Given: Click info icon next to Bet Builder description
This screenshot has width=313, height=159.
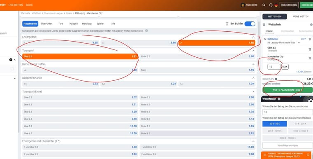Looking at the screenshot, I should point(147,31).
